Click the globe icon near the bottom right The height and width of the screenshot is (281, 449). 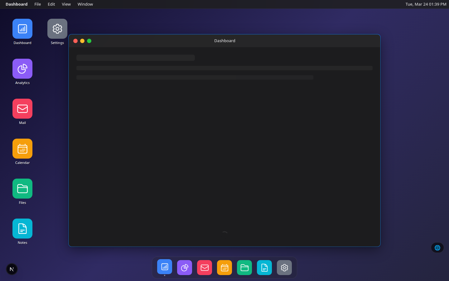click(x=437, y=247)
